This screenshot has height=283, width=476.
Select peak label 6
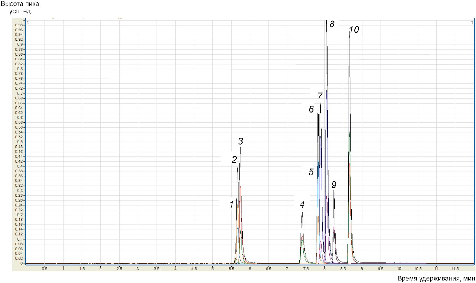click(311, 109)
